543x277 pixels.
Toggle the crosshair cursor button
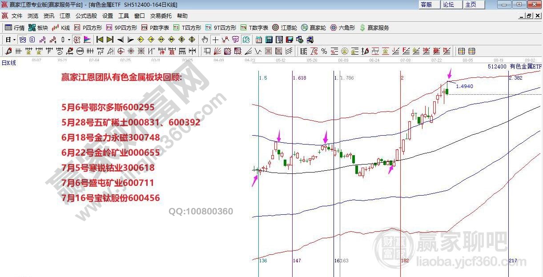click(x=215, y=40)
